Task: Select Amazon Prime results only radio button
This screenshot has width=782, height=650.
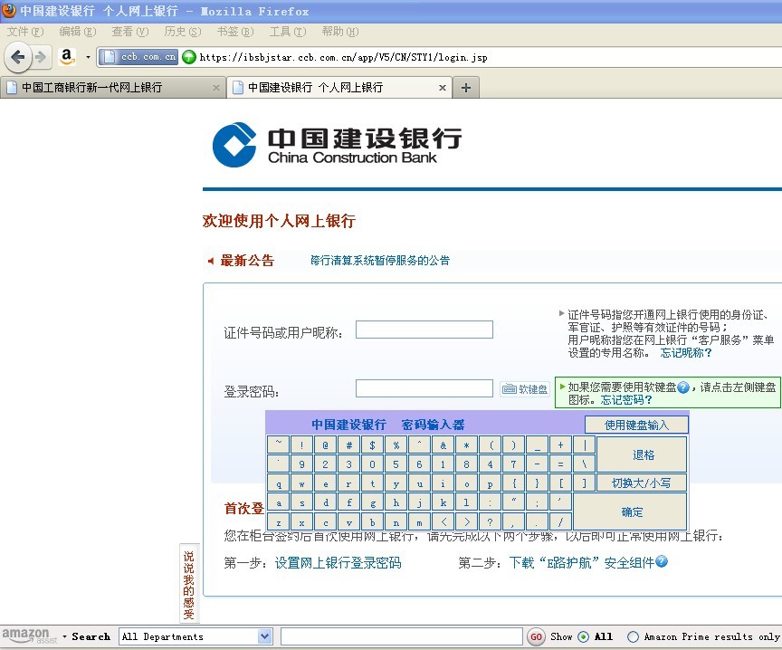Action: click(x=633, y=636)
